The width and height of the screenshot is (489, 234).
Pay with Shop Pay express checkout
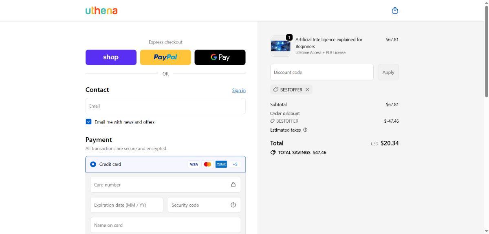click(111, 57)
